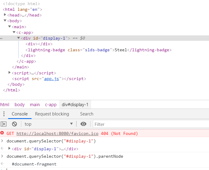The image size is (209, 170).
Task: Open the localhost favicon.ico URL link
Action: click(57, 133)
